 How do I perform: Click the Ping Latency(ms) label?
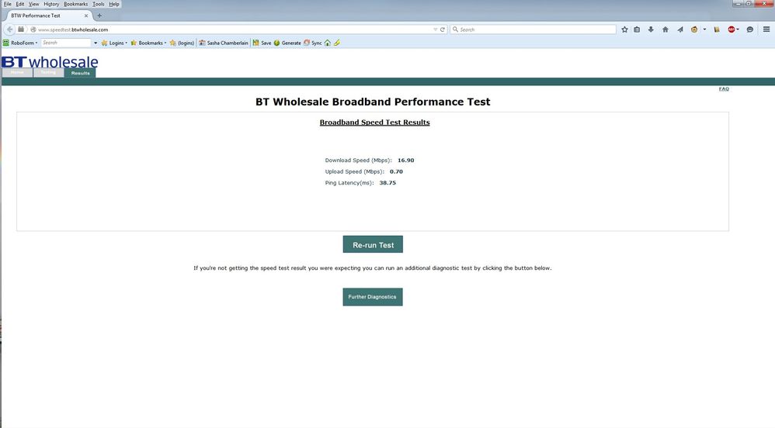[349, 183]
